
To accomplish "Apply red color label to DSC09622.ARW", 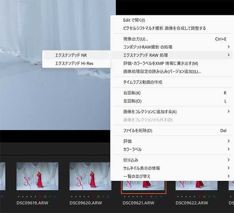I will tap(199, 196).
